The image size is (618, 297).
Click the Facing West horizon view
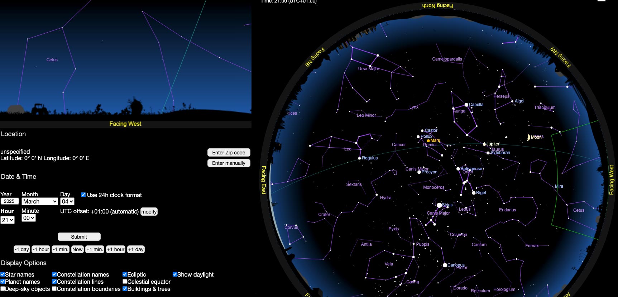(x=125, y=61)
